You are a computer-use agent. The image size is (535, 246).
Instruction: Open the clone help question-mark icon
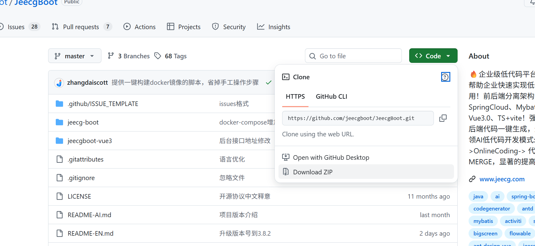(445, 77)
